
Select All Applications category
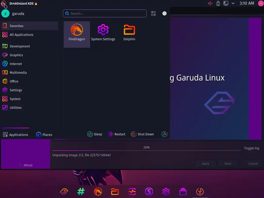click(30, 35)
